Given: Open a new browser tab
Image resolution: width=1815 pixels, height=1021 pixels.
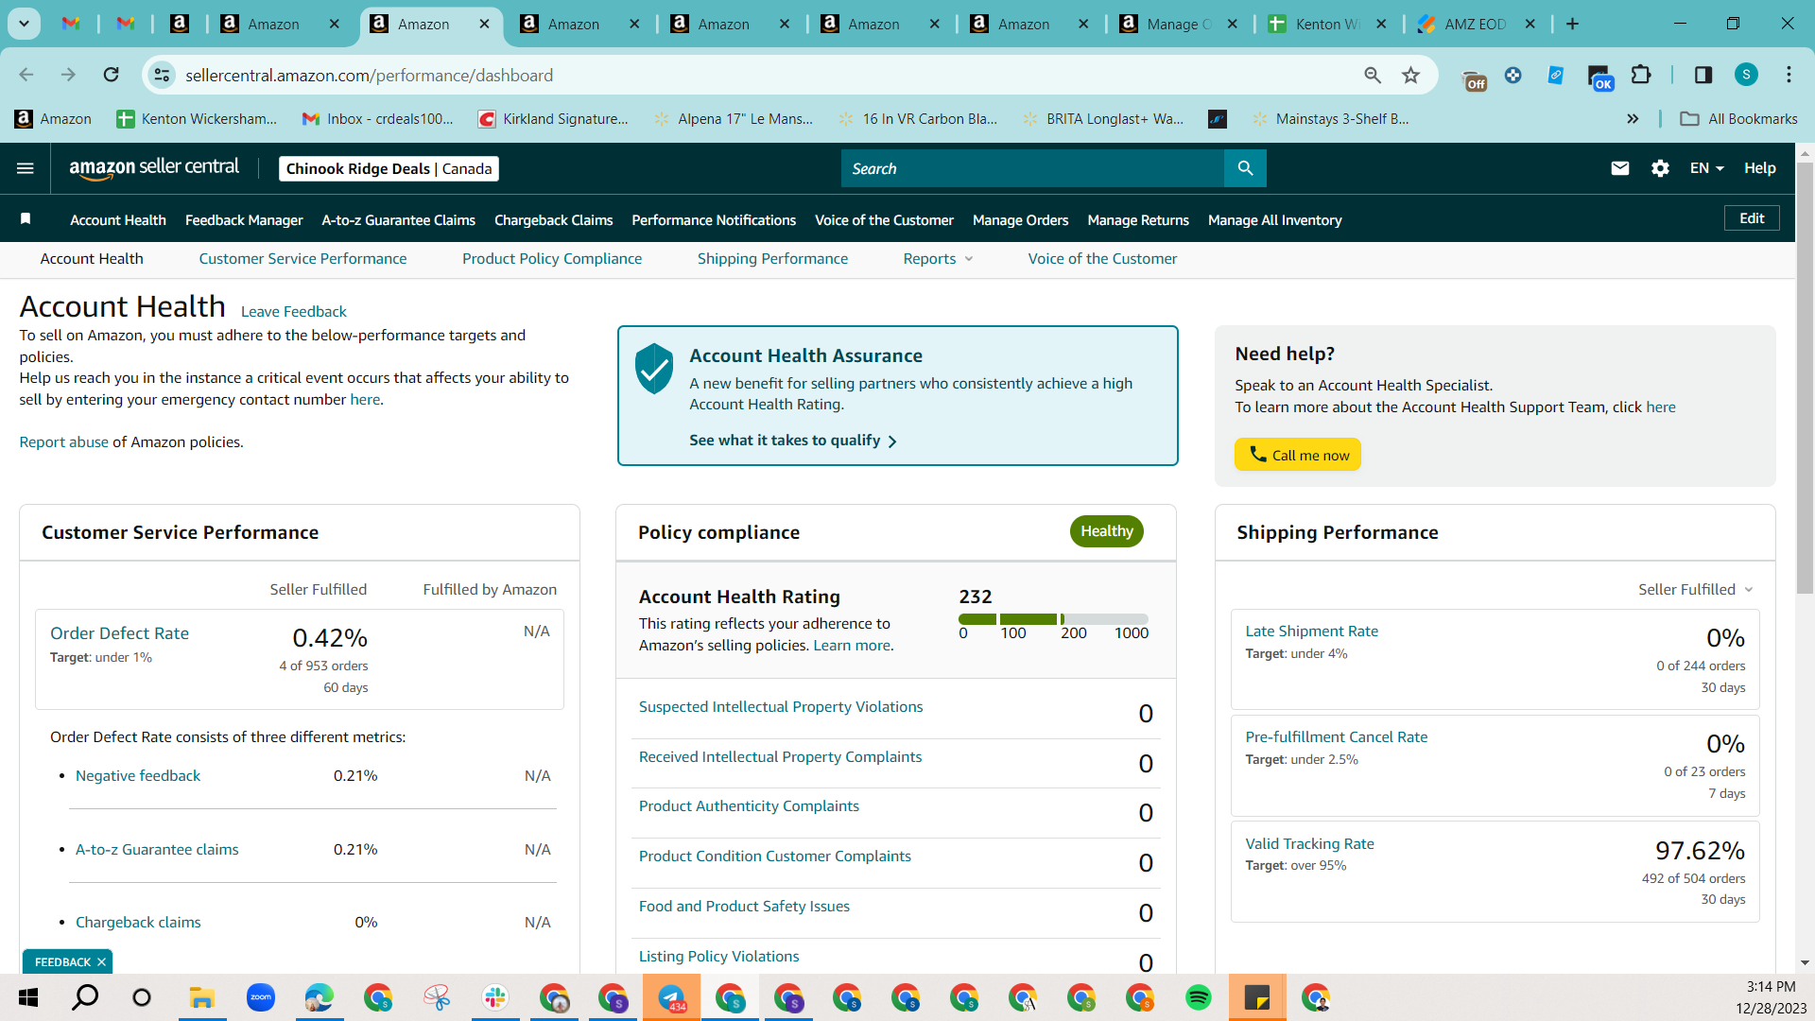Looking at the screenshot, I should point(1572,24).
